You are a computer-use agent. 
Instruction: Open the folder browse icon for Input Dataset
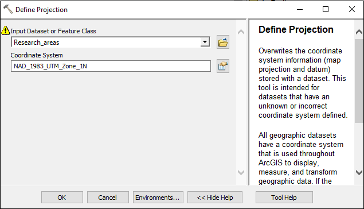click(223, 42)
